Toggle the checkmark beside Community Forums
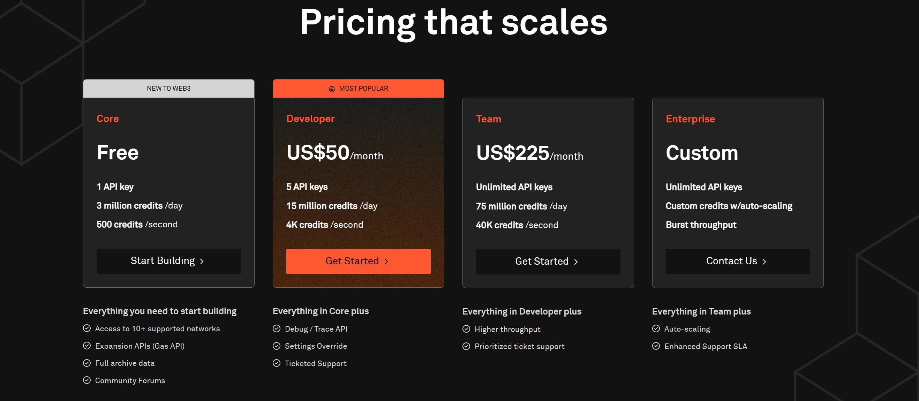919x401 pixels. (x=88, y=380)
